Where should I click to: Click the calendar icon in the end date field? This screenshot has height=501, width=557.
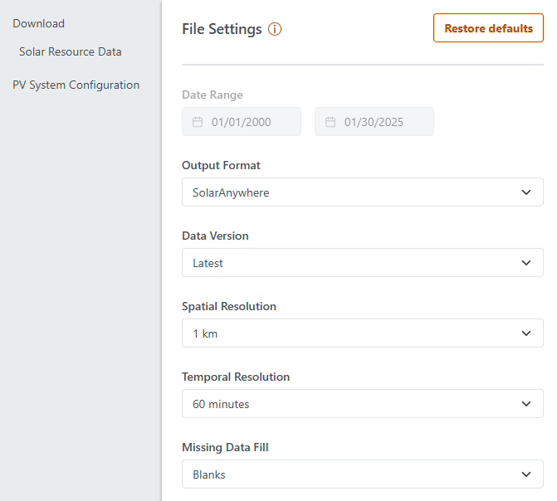click(330, 122)
